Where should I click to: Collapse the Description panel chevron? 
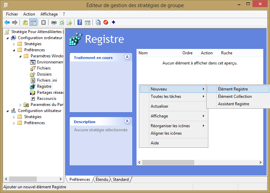[127, 121]
